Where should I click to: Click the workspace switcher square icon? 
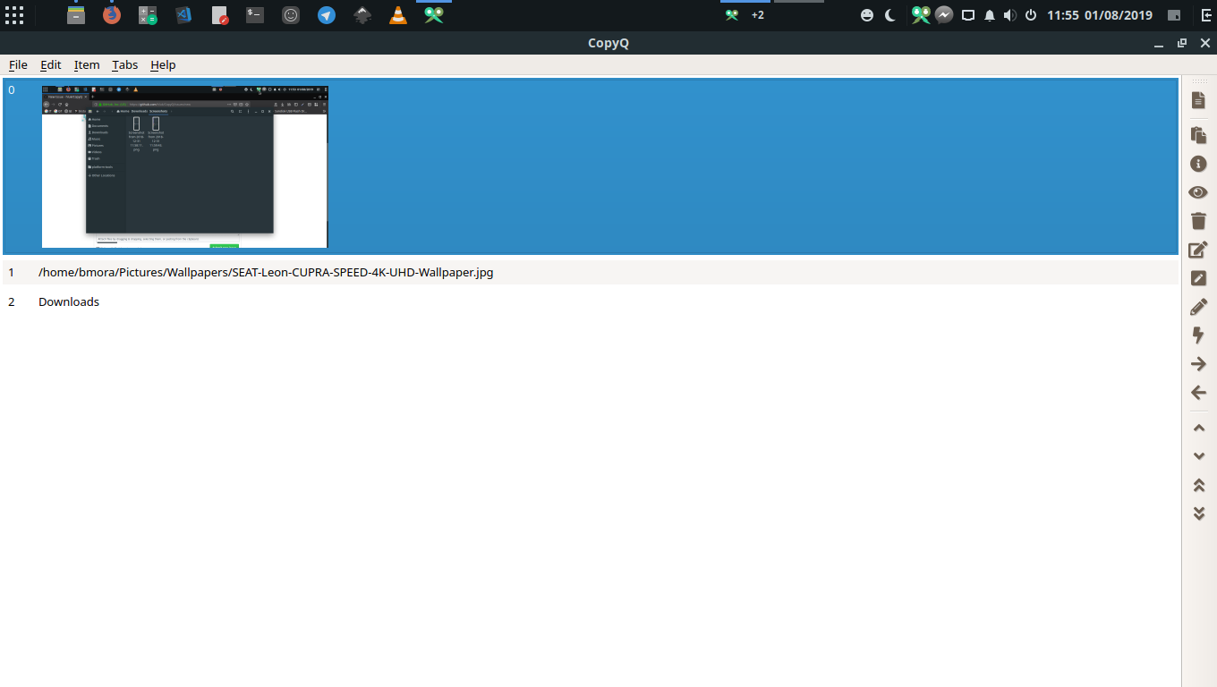point(1174,15)
